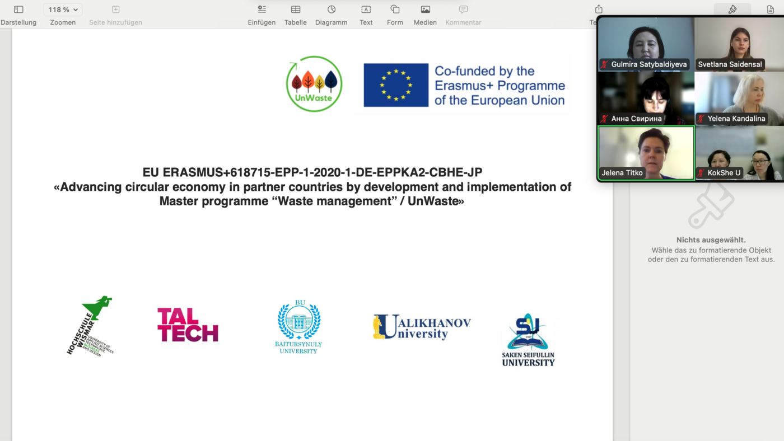
Task: Insert a text box with Text icon
Action: coord(366,10)
